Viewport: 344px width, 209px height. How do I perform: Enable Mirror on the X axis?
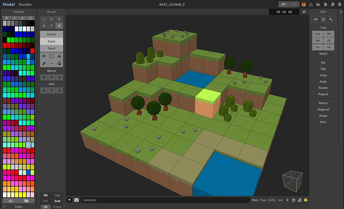coord(44,78)
